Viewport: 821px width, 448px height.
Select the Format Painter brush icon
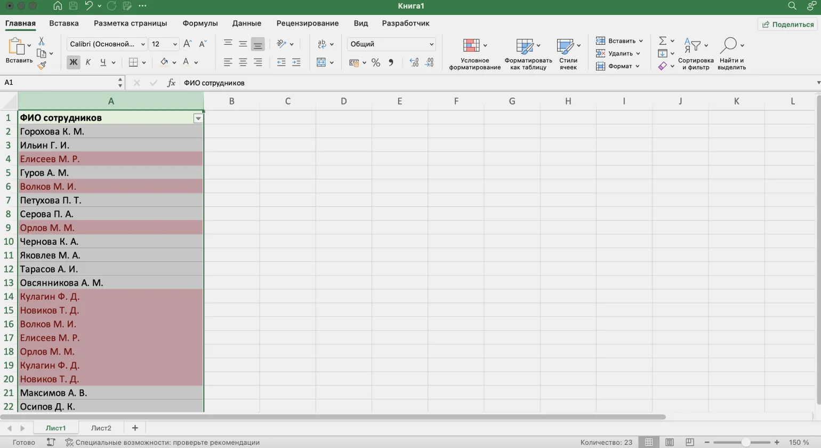tap(42, 66)
